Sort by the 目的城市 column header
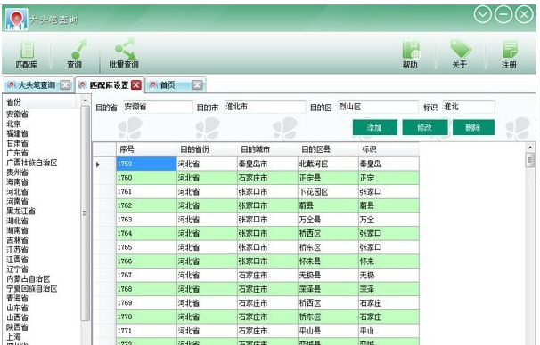The height and width of the screenshot is (345, 540). [267, 149]
